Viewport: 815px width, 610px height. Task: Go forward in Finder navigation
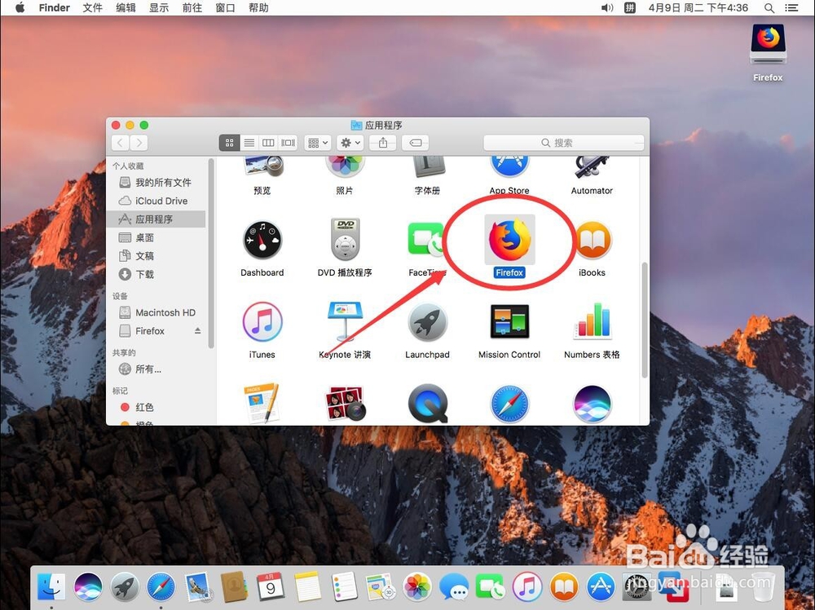139,143
